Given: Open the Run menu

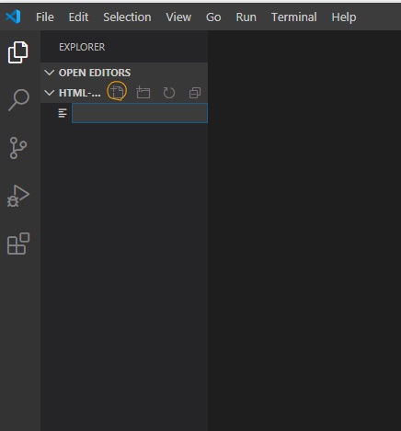Looking at the screenshot, I should [x=246, y=17].
